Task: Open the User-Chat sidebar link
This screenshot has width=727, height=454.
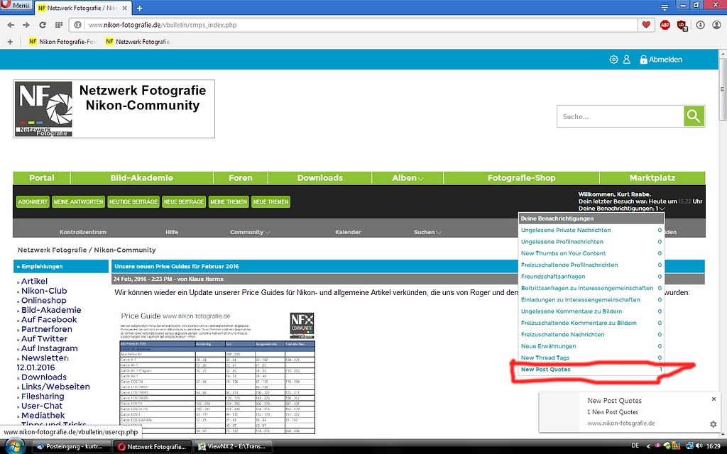Action: click(42, 406)
